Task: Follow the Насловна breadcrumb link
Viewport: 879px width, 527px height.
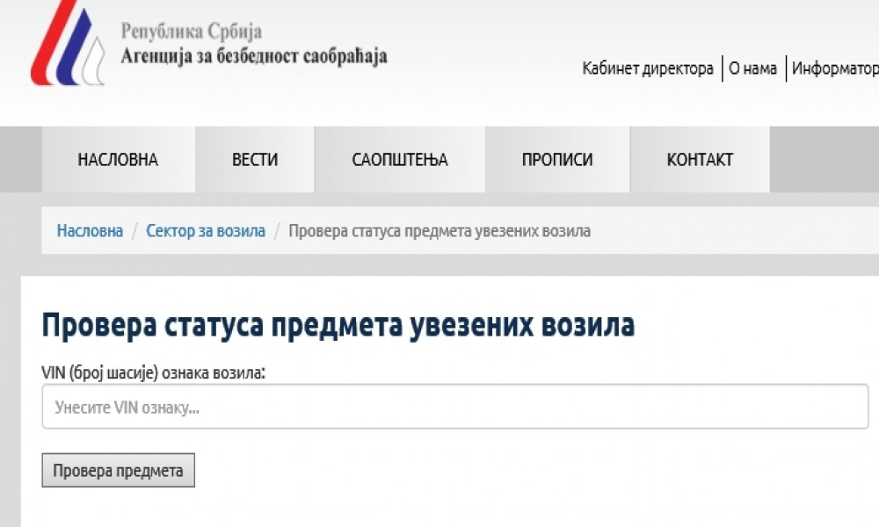Action: click(x=90, y=230)
